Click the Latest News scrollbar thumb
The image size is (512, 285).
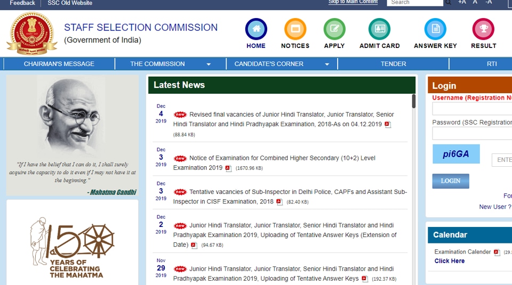tap(414, 101)
